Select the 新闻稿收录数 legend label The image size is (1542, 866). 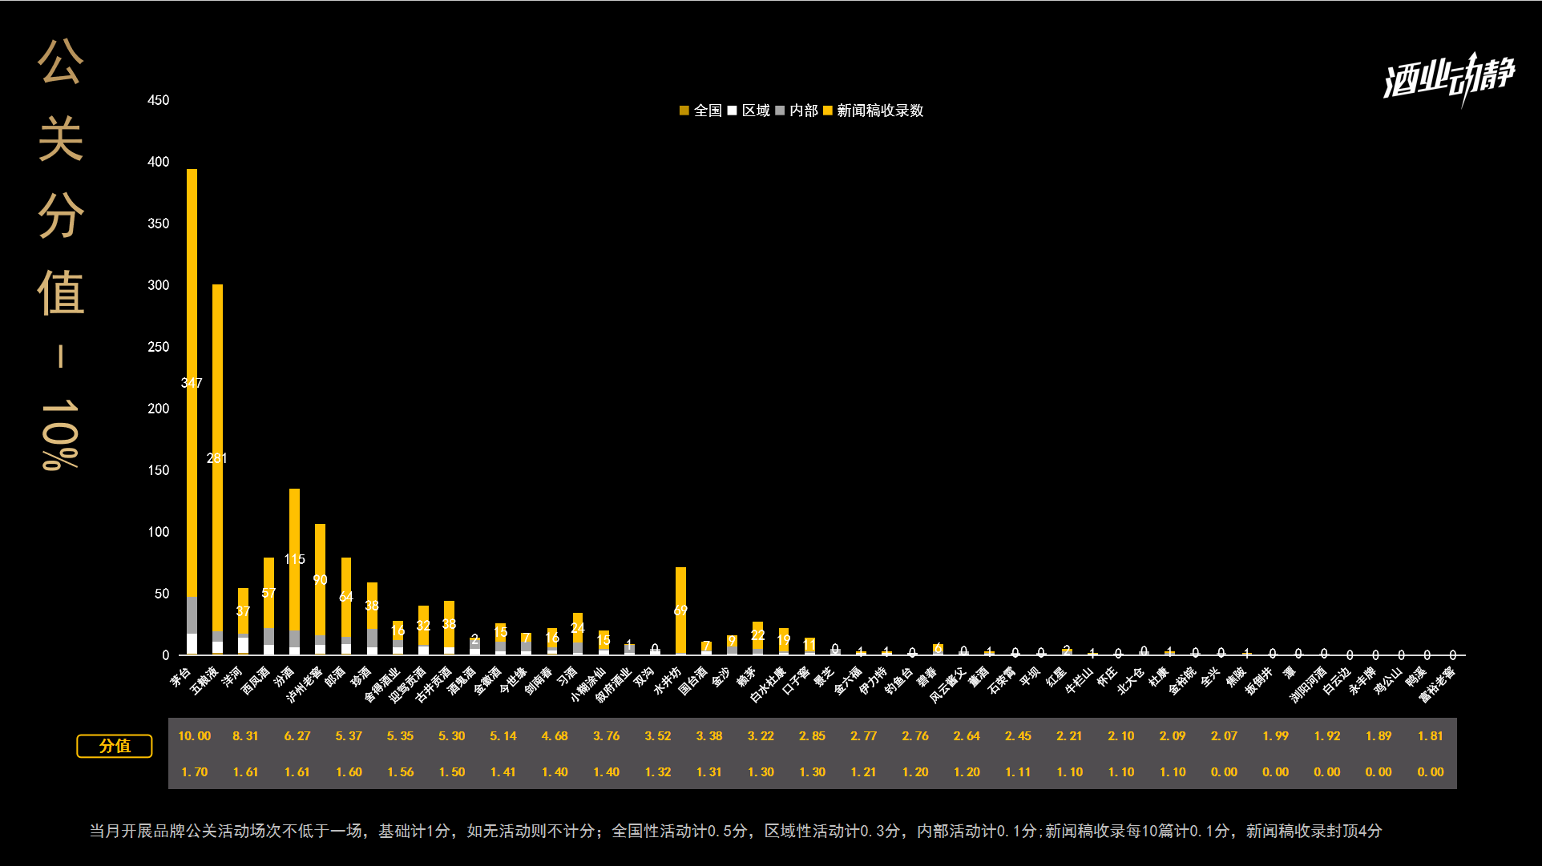(x=880, y=111)
